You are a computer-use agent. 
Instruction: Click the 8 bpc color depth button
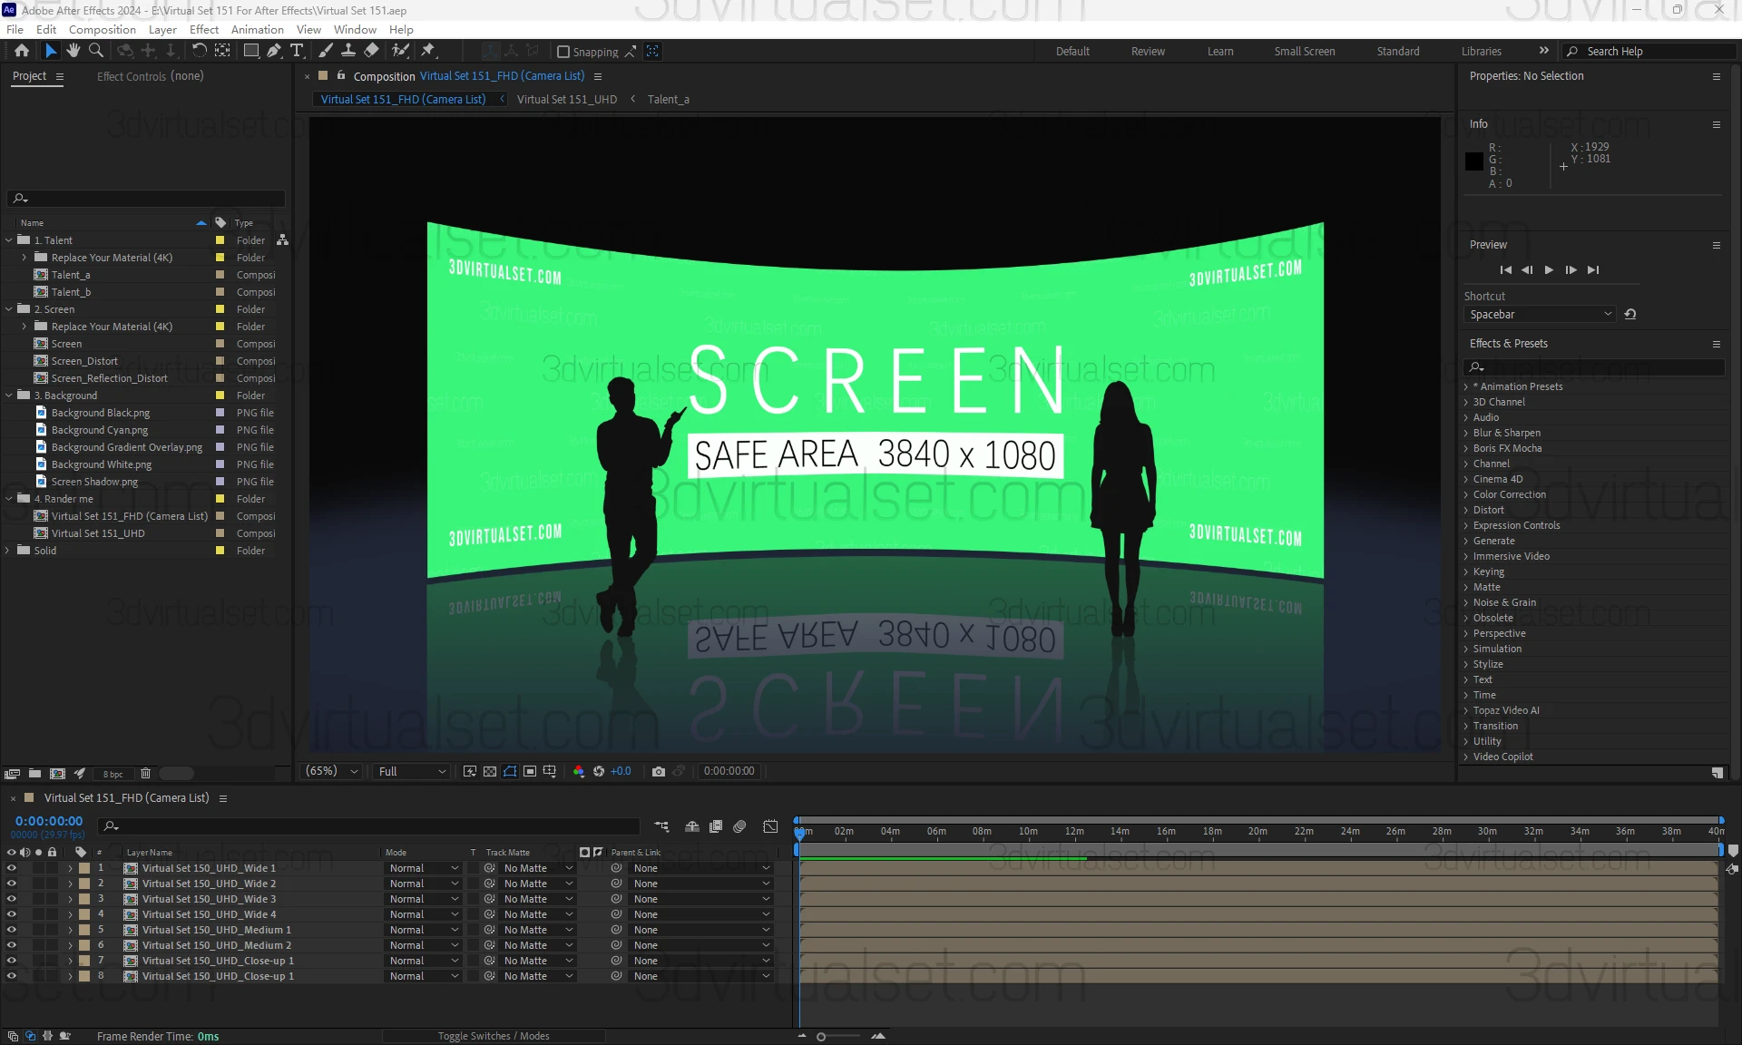coord(113,775)
